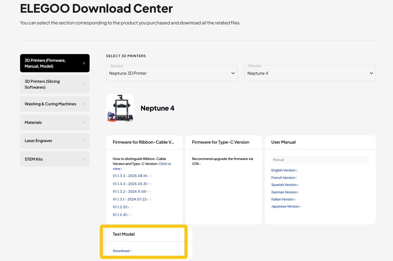Click help icon next to V1.1.3.1 - 2024.07.23
The height and width of the screenshot is (261, 393).
150,200
